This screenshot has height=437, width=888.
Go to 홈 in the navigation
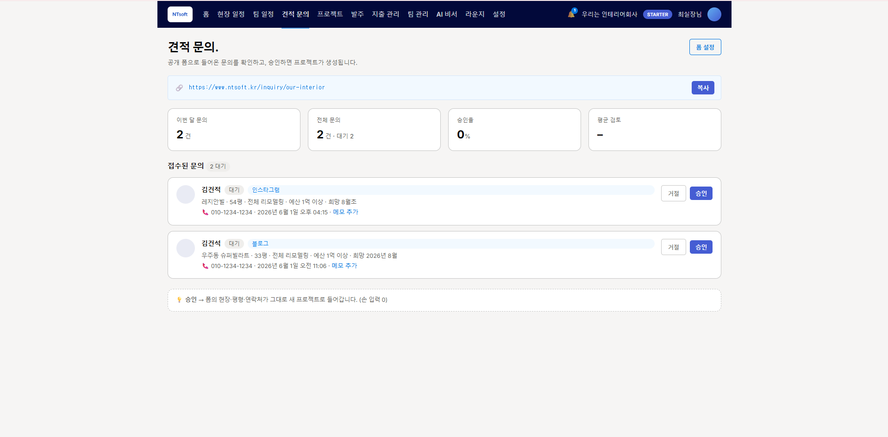tap(206, 14)
